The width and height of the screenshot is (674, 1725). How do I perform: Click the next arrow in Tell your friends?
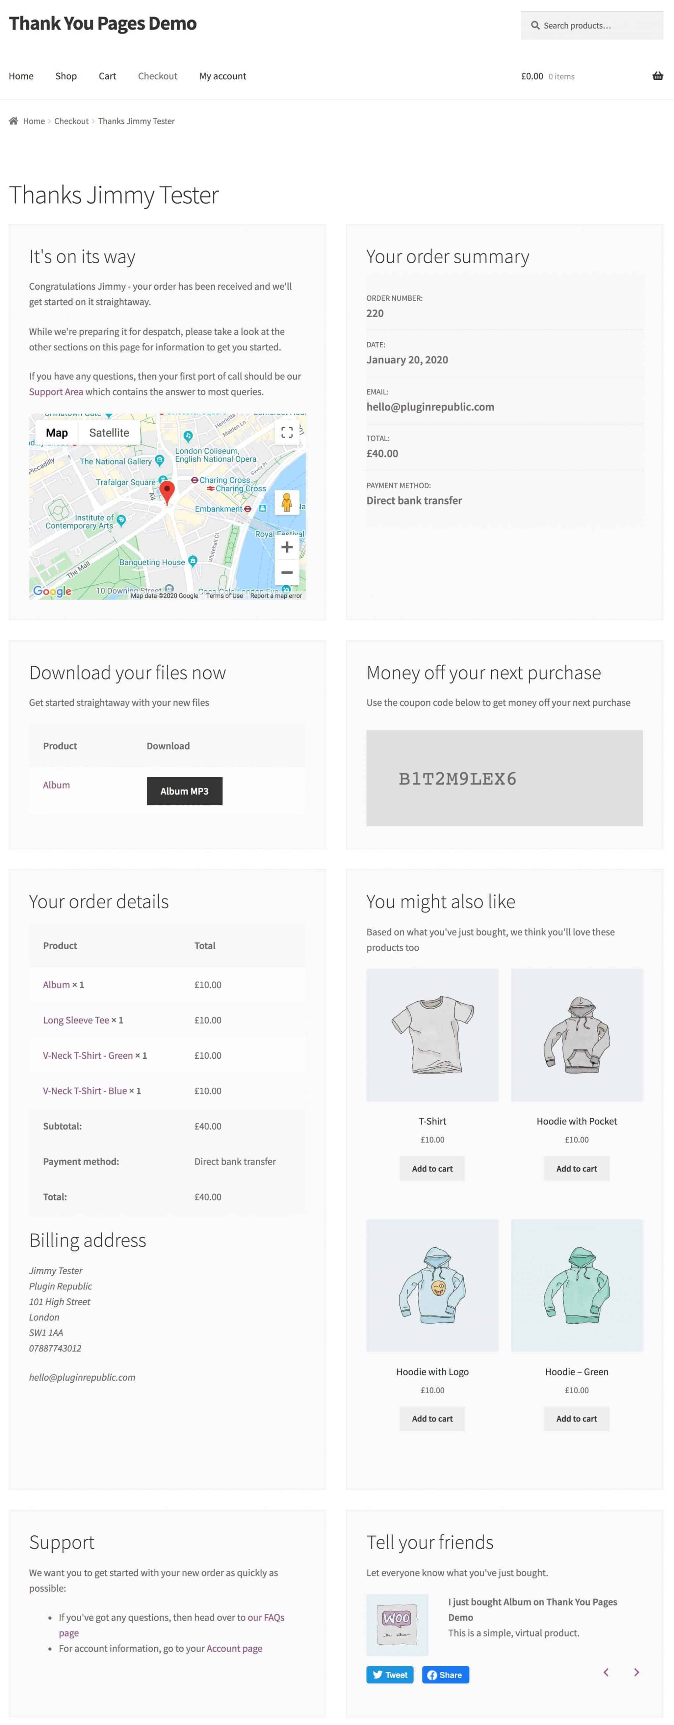(636, 1672)
